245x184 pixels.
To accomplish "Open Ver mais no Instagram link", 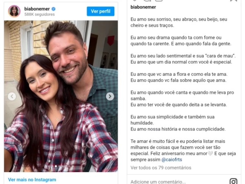I will click(x=32, y=180).
